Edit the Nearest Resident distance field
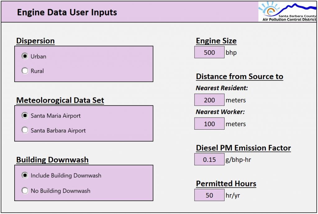The width and height of the screenshot is (318, 214). coord(209,100)
